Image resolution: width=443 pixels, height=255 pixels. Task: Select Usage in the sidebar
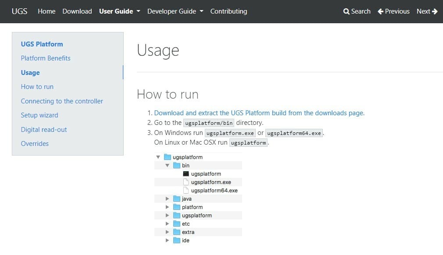point(30,72)
